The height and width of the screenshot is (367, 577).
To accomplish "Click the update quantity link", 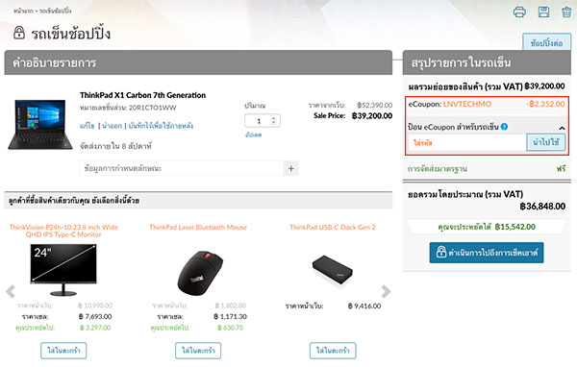I will 253,135.
